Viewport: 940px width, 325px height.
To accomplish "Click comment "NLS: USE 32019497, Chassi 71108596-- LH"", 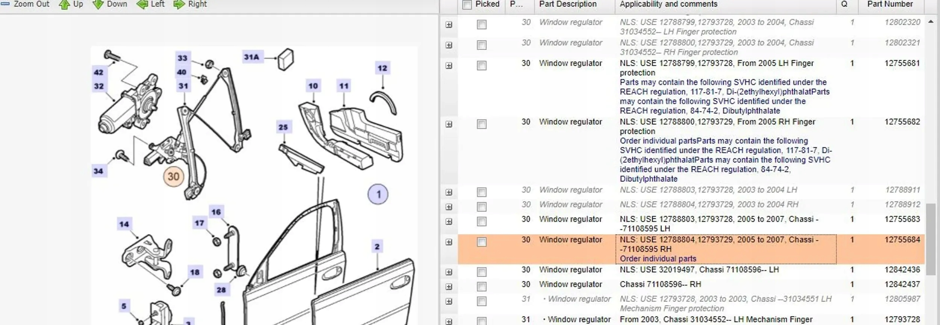I will click(699, 270).
